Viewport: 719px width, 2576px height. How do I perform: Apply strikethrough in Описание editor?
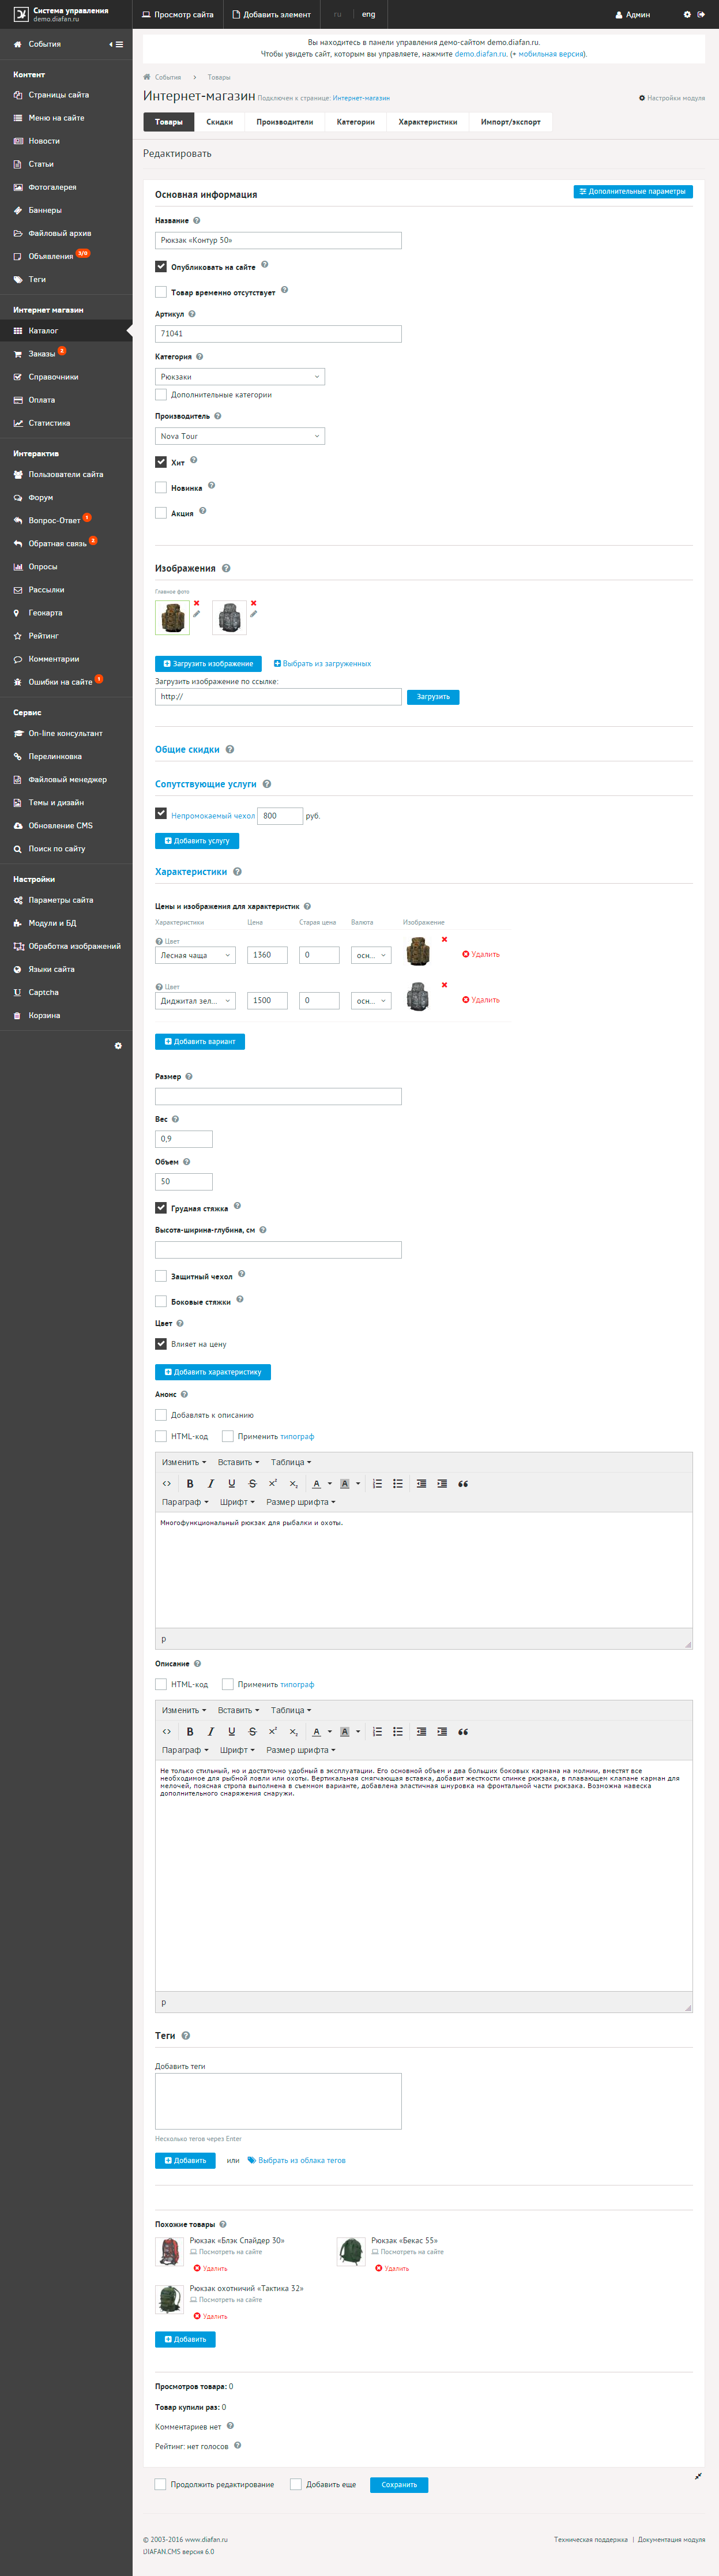[252, 1732]
